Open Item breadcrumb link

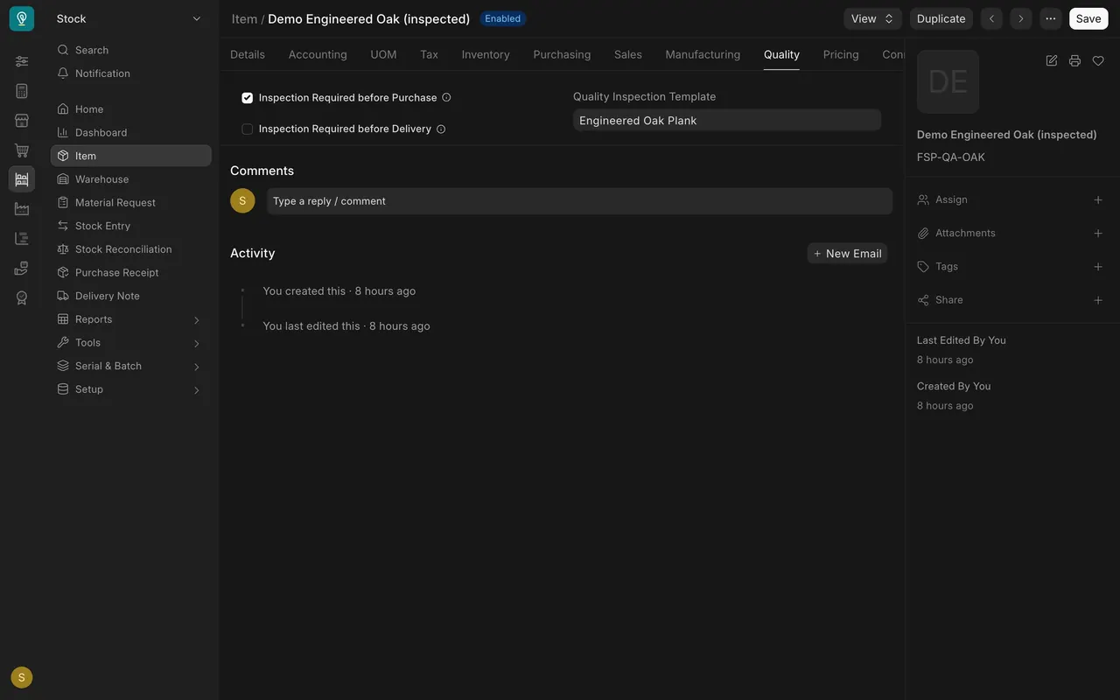pyautogui.click(x=244, y=19)
